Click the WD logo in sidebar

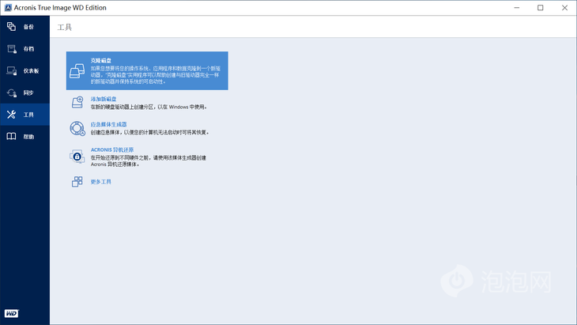coord(11,314)
